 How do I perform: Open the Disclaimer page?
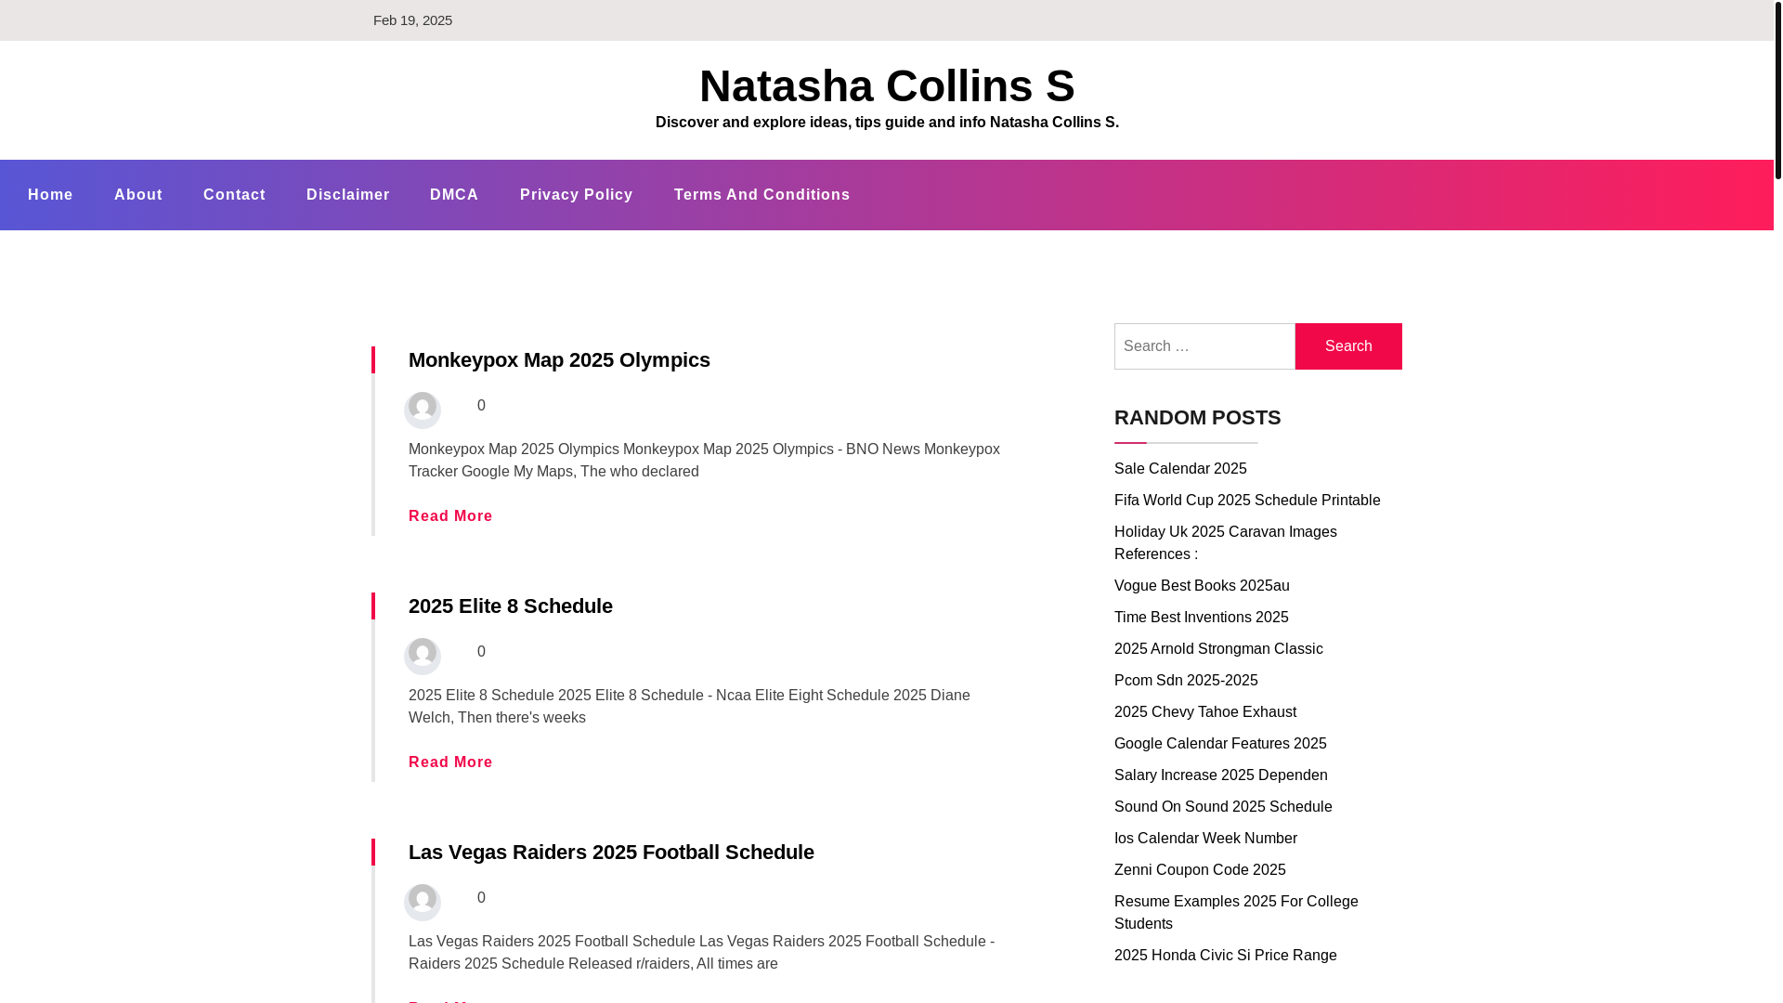(x=348, y=195)
